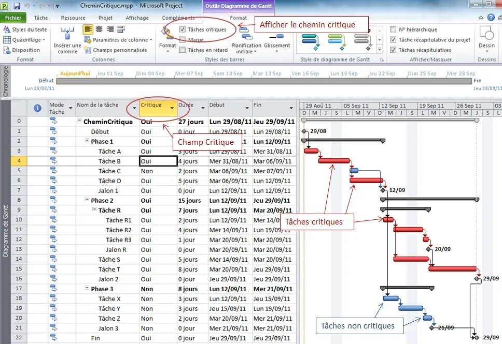Switch to the Ressource ribbon tab

[73, 18]
